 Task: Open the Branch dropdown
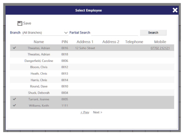pyautogui.click(x=45, y=33)
